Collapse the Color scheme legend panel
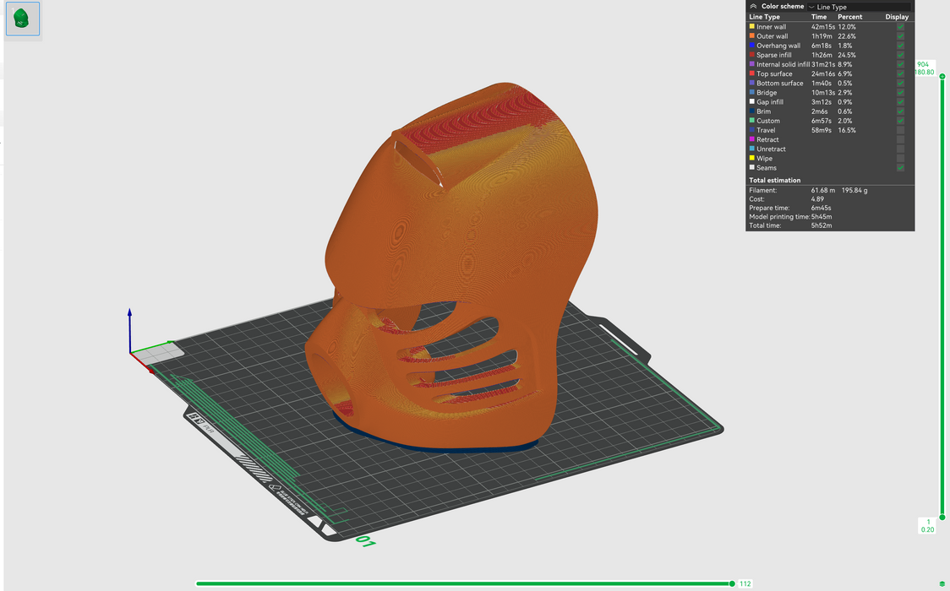This screenshot has width=950, height=591. (753, 7)
